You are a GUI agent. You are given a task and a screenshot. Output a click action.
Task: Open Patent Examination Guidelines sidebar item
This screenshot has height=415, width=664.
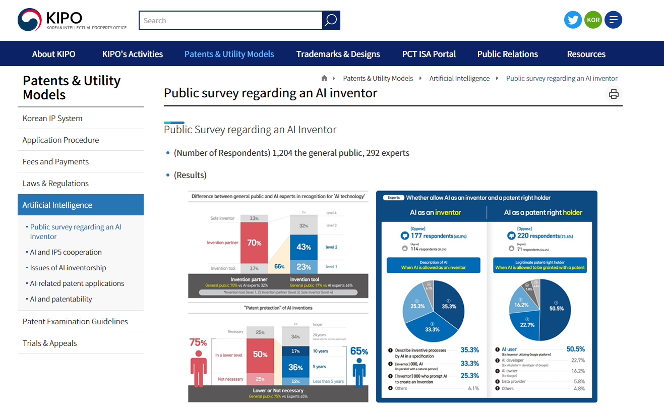point(75,322)
